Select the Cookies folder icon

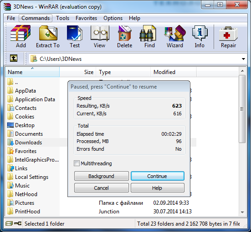coord(10,117)
